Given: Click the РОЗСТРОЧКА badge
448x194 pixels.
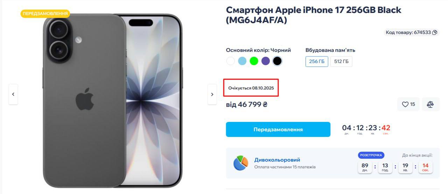Looking at the screenshot, I should [x=371, y=155].
